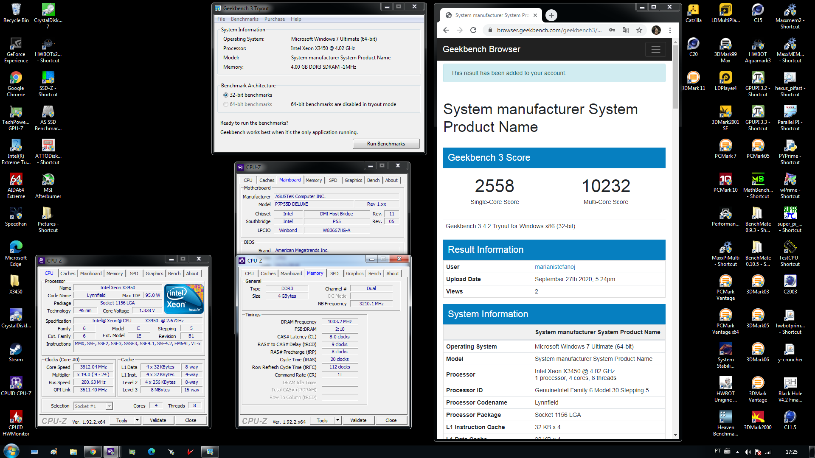Click the taskbar clock showing 17:25
The height and width of the screenshot is (458, 815).
[x=791, y=452]
